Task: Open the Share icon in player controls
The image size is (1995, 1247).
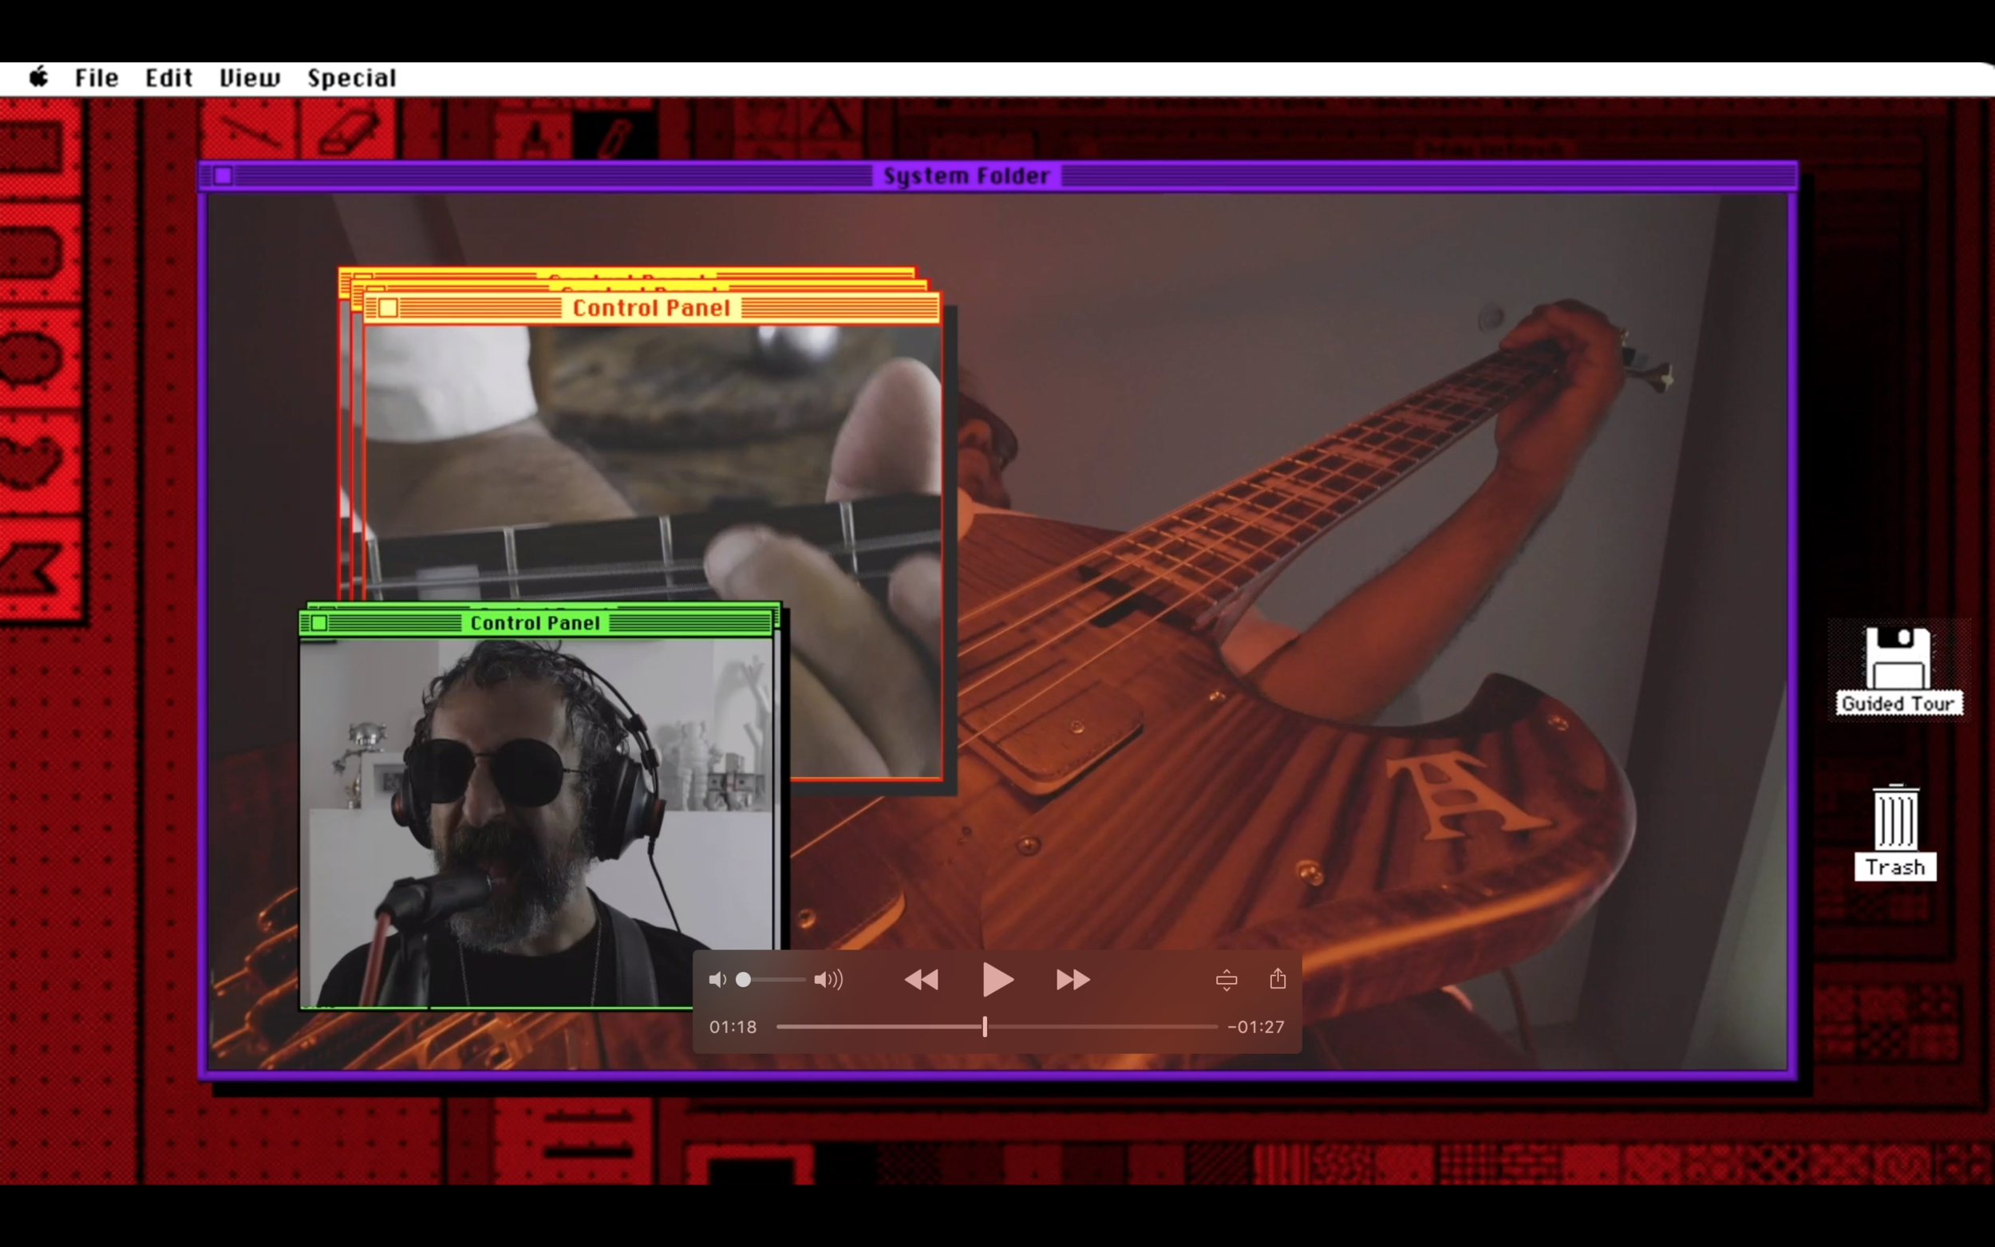Action: (x=1278, y=979)
